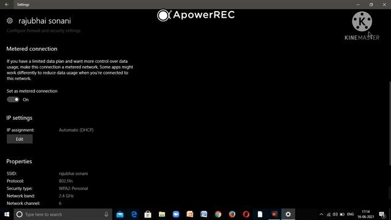Launch Google Chrome from taskbar
Screen dimensions: 391x220
pyautogui.click(x=218, y=215)
